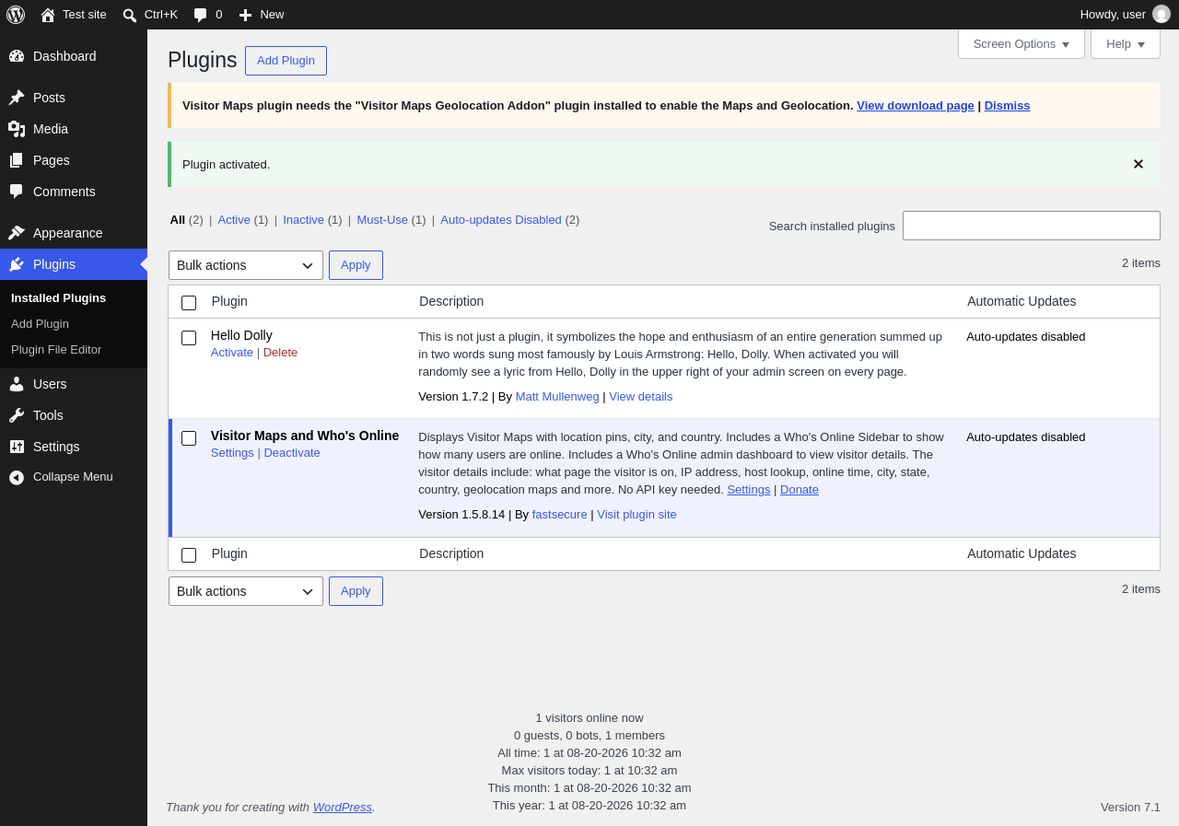Click the Add Plugin button near title
Image resolution: width=1179 pixels, height=826 pixels.
(286, 61)
